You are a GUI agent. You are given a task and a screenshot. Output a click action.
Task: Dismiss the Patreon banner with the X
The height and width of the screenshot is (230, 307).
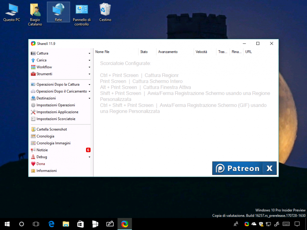(270, 168)
